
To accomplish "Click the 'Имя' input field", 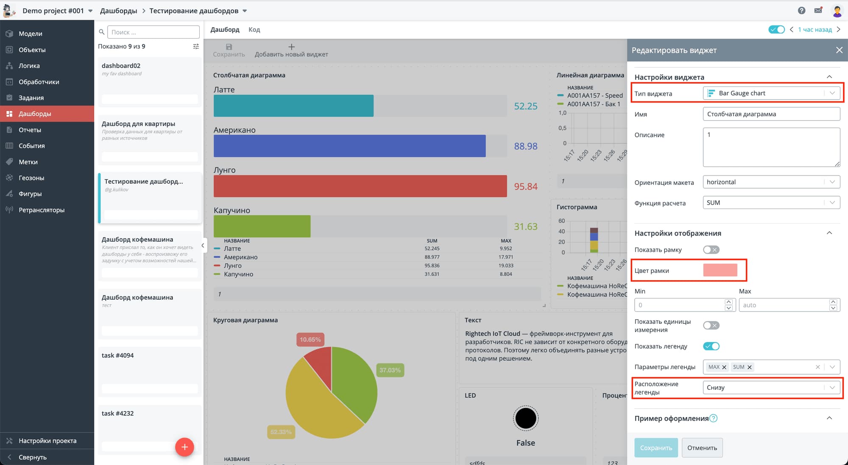I will (x=771, y=114).
